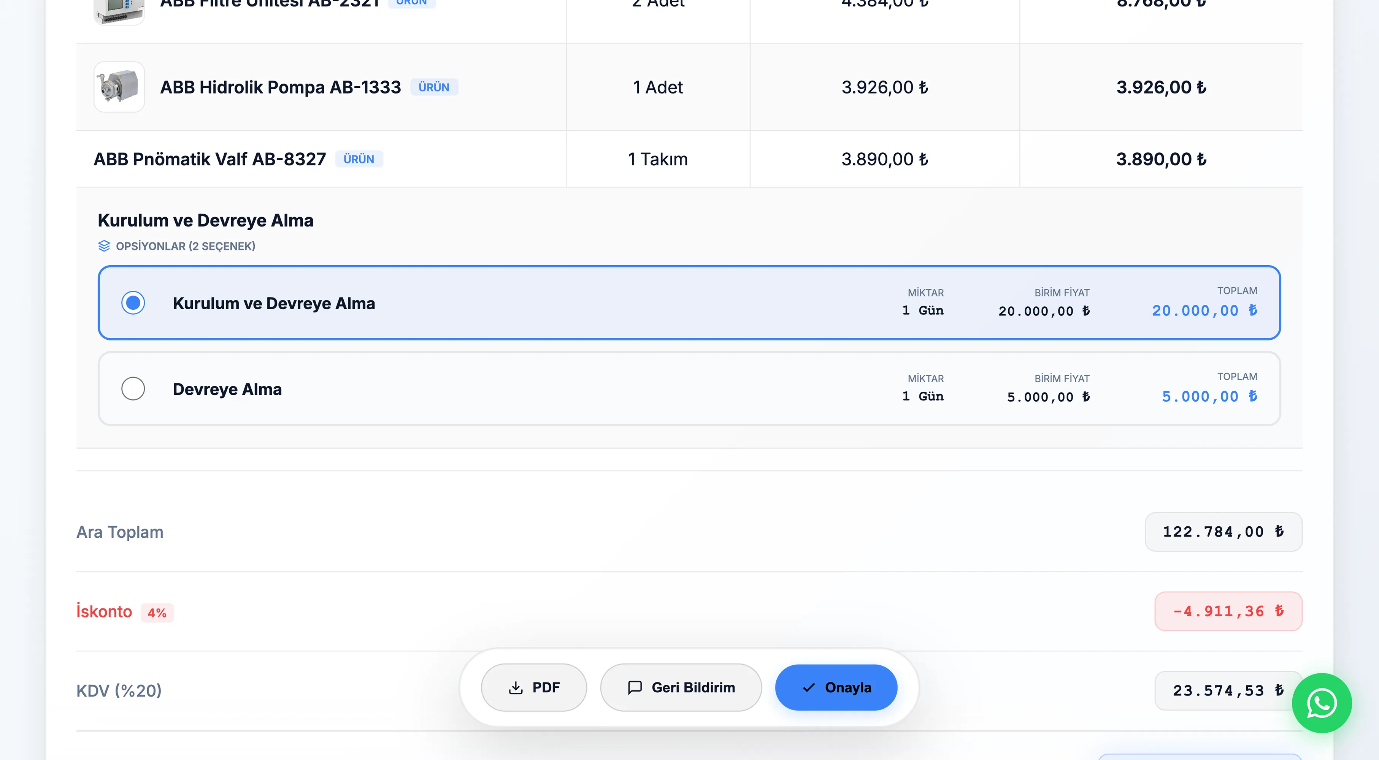The width and height of the screenshot is (1379, 760).
Task: Select Kurulum ve Devreye Alma radio
Action: coord(133,303)
